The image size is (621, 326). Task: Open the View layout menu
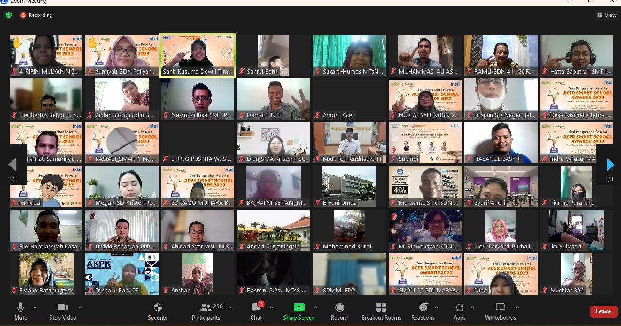[x=606, y=15]
